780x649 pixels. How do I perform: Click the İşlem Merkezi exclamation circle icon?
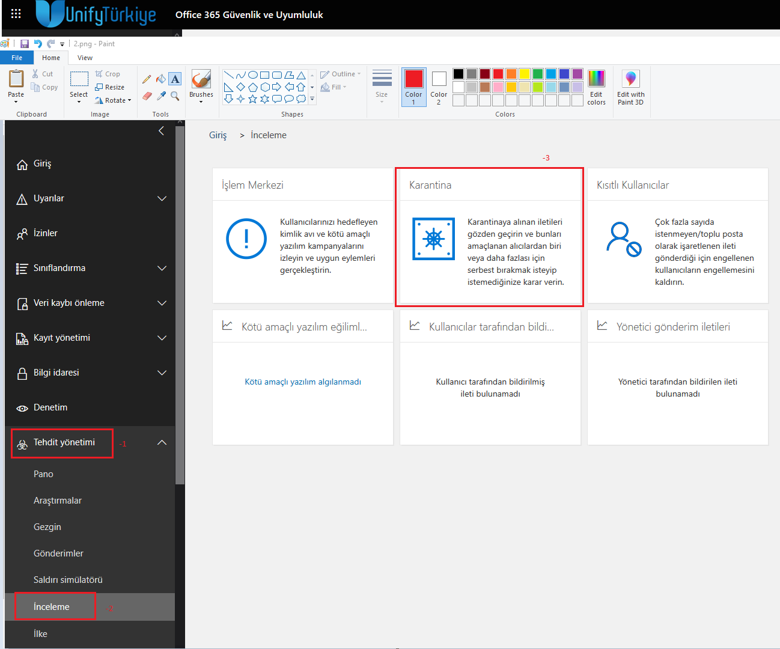246,239
